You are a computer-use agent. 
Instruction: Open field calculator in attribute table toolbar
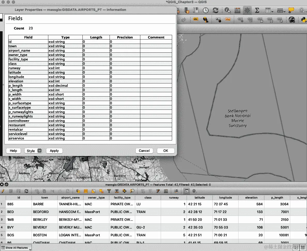[x=166, y=191]
